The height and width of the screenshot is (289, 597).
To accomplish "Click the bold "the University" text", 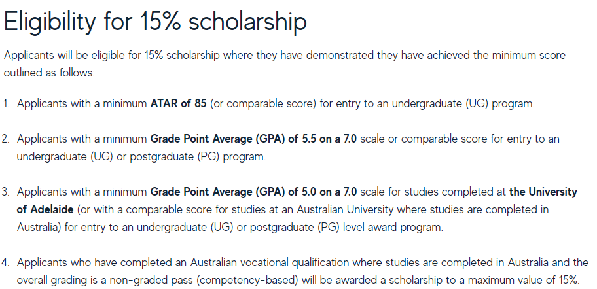I will 543,192.
